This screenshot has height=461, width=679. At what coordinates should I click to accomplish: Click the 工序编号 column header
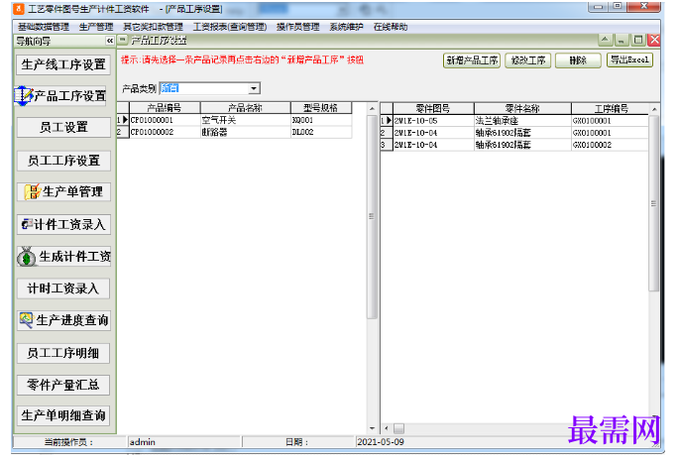tap(611, 109)
